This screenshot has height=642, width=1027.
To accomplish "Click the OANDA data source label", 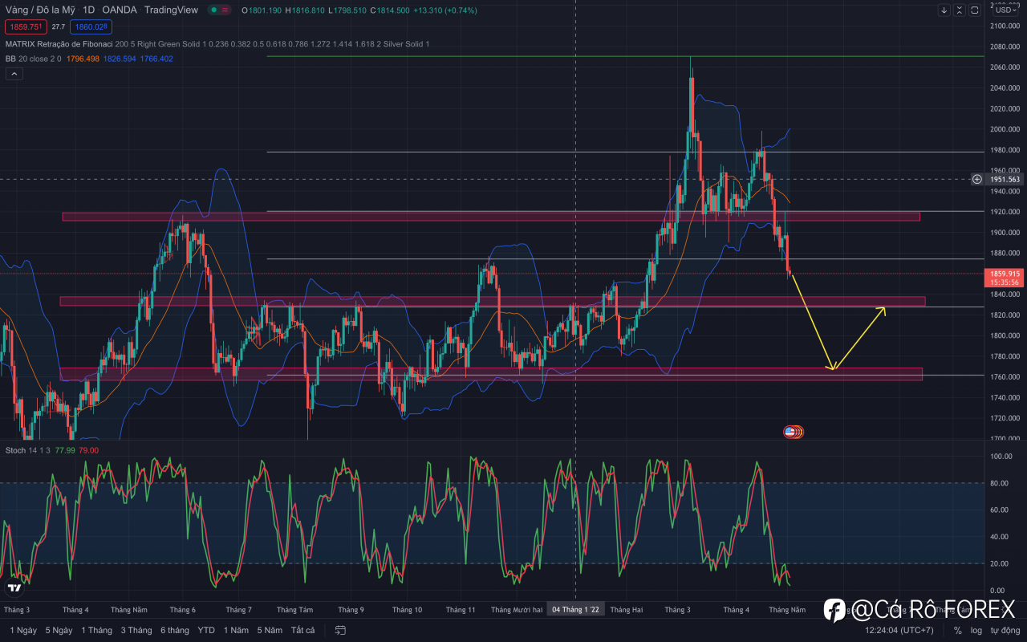I will click(x=120, y=10).
